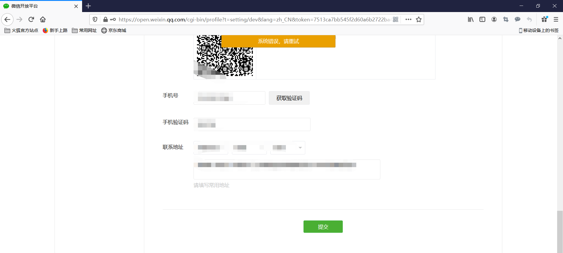Minimize the browser window

[521, 6]
